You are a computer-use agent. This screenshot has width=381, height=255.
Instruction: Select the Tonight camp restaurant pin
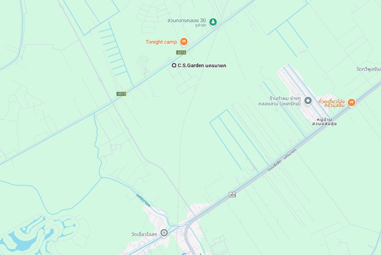pos(184,42)
